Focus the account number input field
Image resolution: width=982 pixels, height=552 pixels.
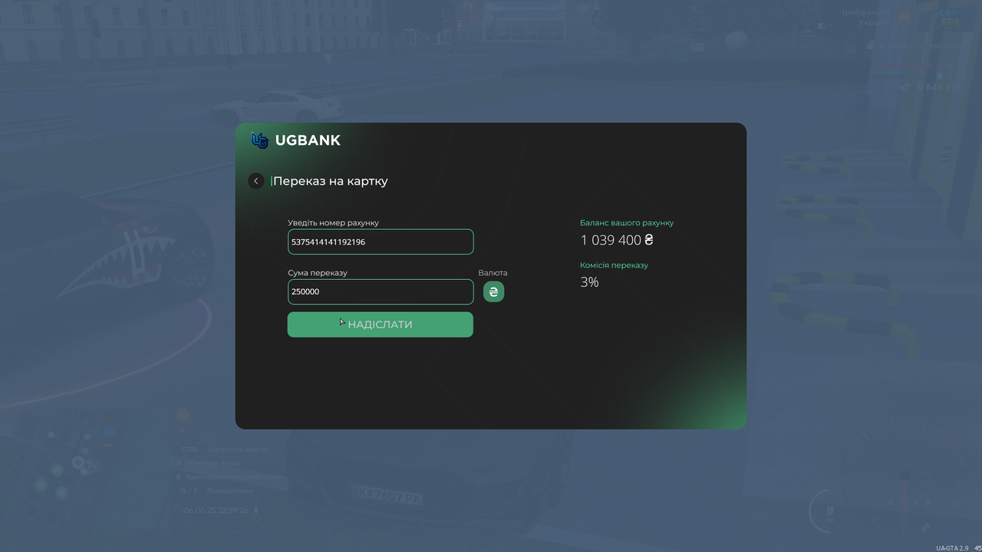381,242
